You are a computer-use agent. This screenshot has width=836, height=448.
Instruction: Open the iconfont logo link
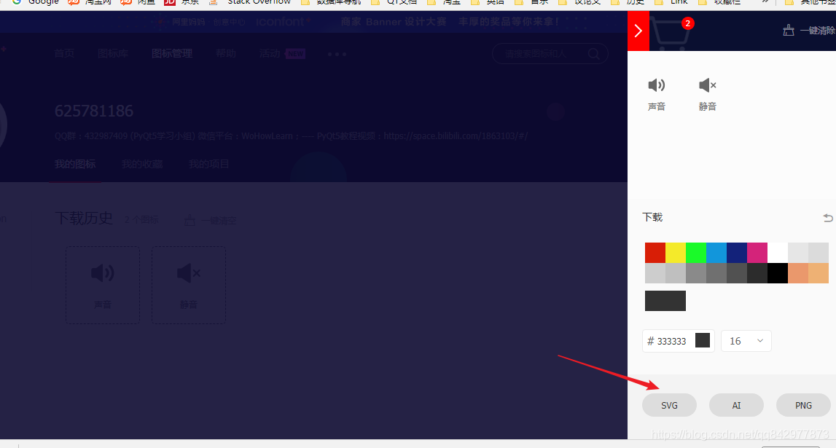[x=282, y=22]
